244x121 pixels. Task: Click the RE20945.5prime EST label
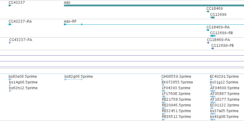coord(176,105)
